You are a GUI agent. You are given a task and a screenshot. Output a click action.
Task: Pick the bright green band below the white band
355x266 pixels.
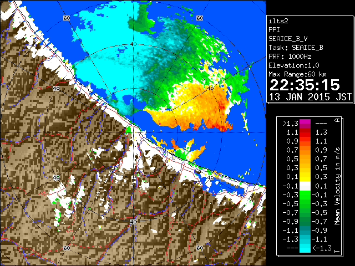tap(305, 195)
